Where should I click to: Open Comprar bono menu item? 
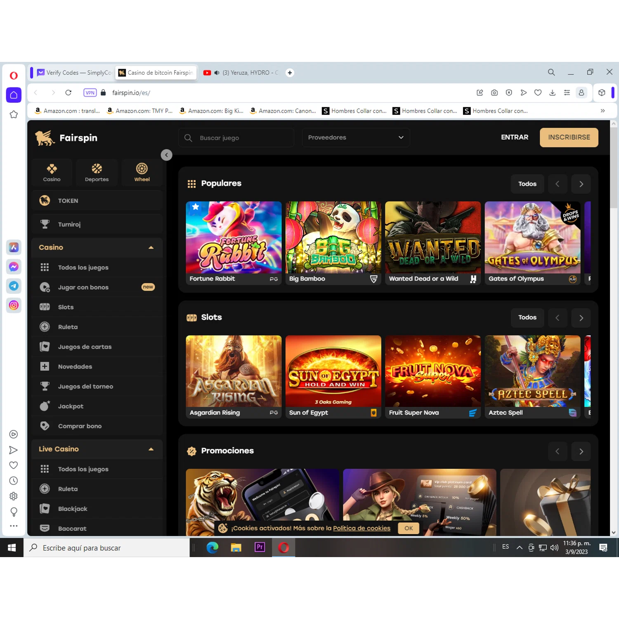click(97, 426)
